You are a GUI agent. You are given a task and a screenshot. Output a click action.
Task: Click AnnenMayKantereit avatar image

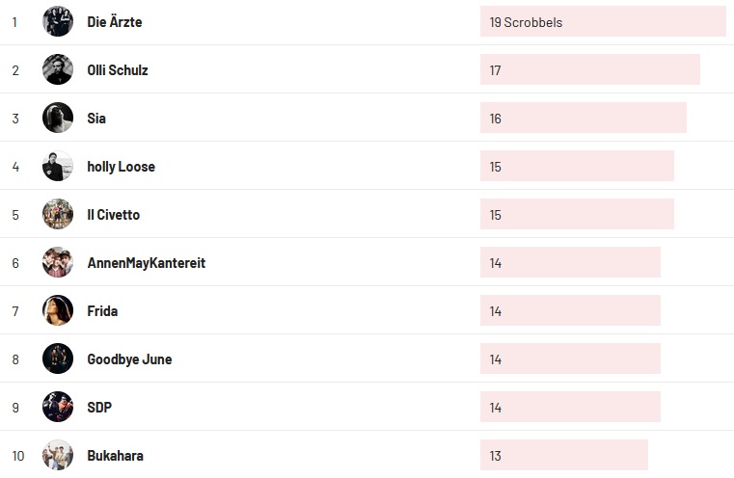click(58, 262)
